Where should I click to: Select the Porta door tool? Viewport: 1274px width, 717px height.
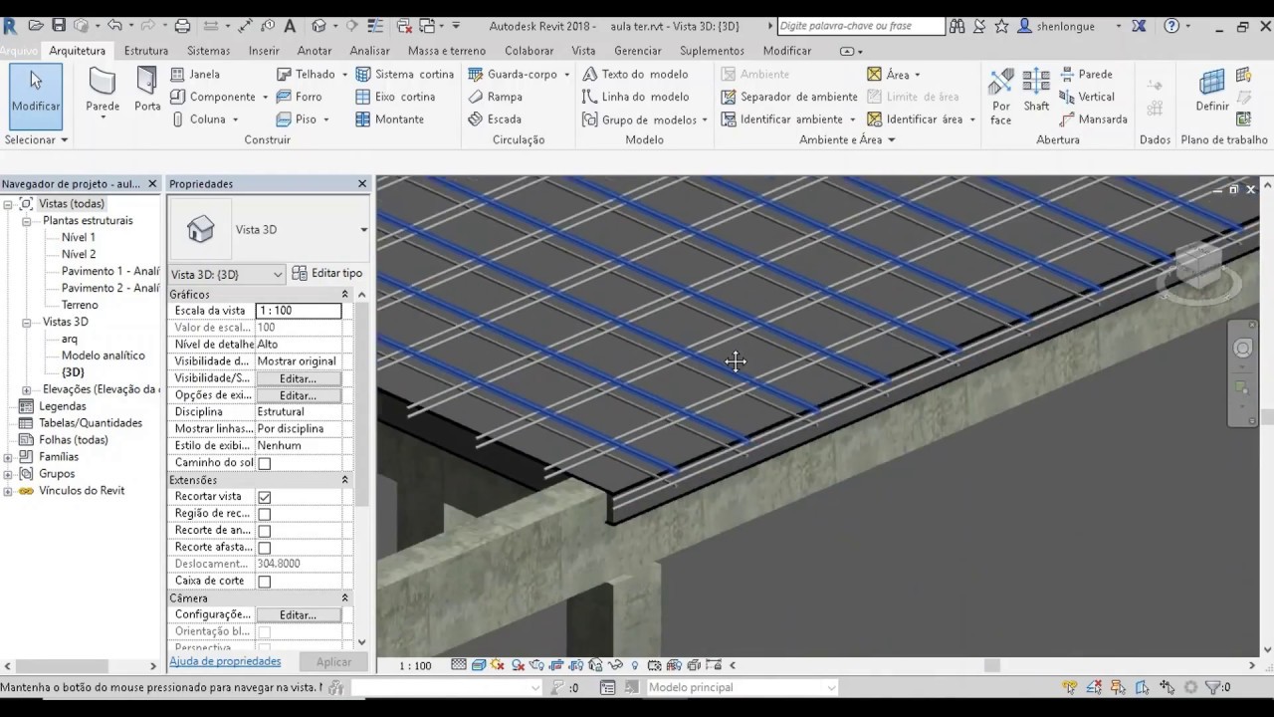[147, 92]
